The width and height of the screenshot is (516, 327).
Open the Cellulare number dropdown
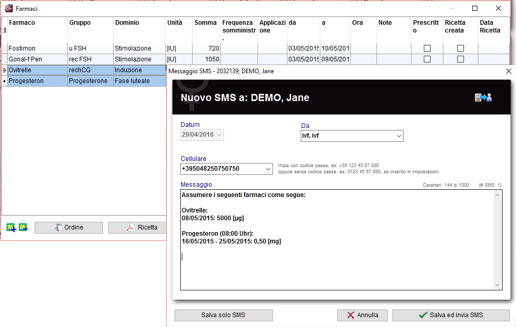coord(268,169)
